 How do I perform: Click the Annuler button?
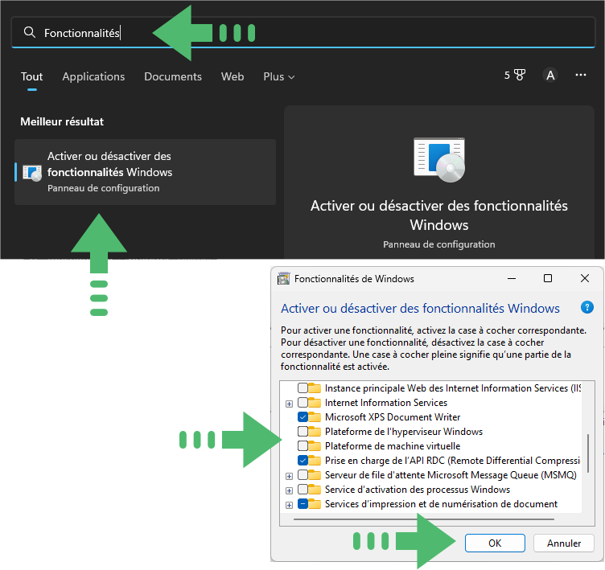point(564,543)
